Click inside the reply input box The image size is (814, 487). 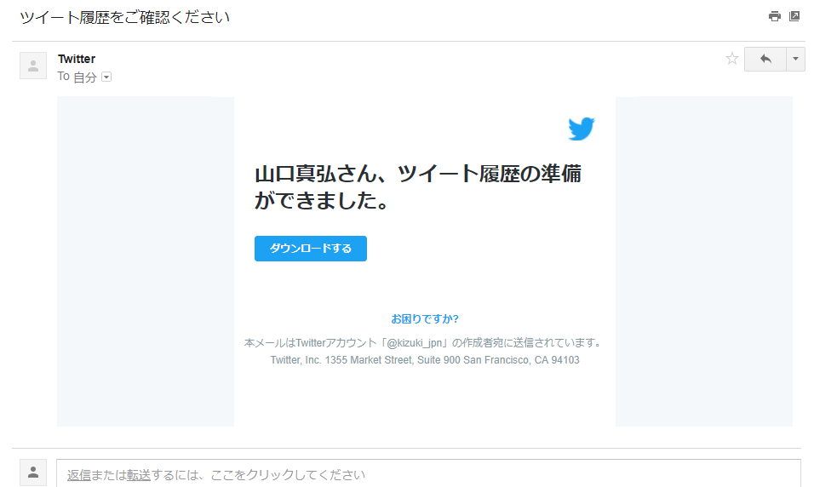(428, 473)
